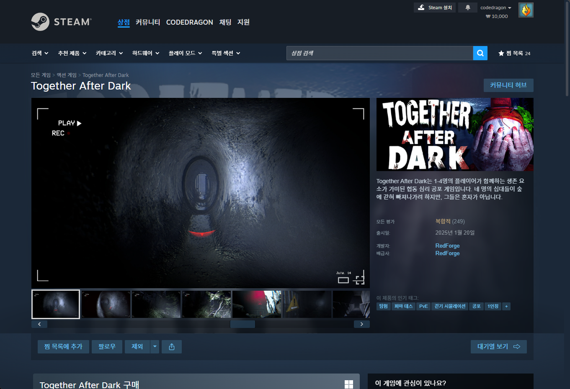This screenshot has height=389, width=570.
Task: Select the second screenshot thumbnail
Action: tap(106, 305)
